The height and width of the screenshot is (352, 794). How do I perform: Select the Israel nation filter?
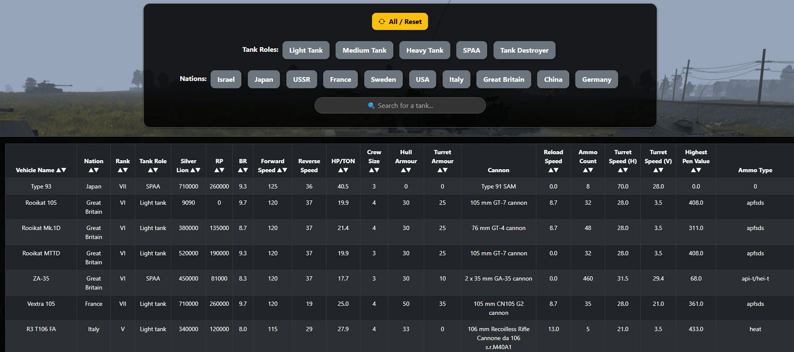point(226,80)
